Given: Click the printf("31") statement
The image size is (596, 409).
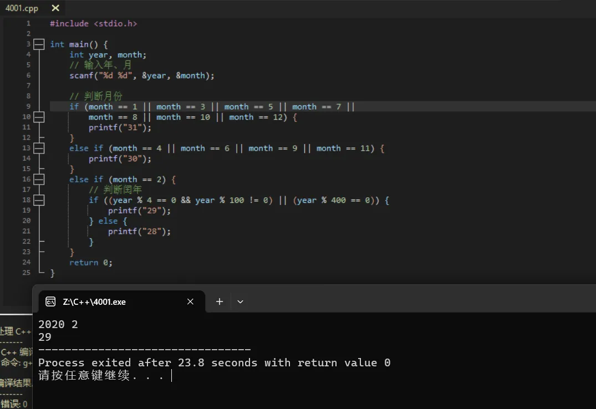Looking at the screenshot, I should click(120, 127).
